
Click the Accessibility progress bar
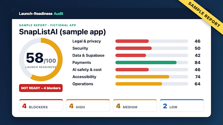click(x=152, y=77)
